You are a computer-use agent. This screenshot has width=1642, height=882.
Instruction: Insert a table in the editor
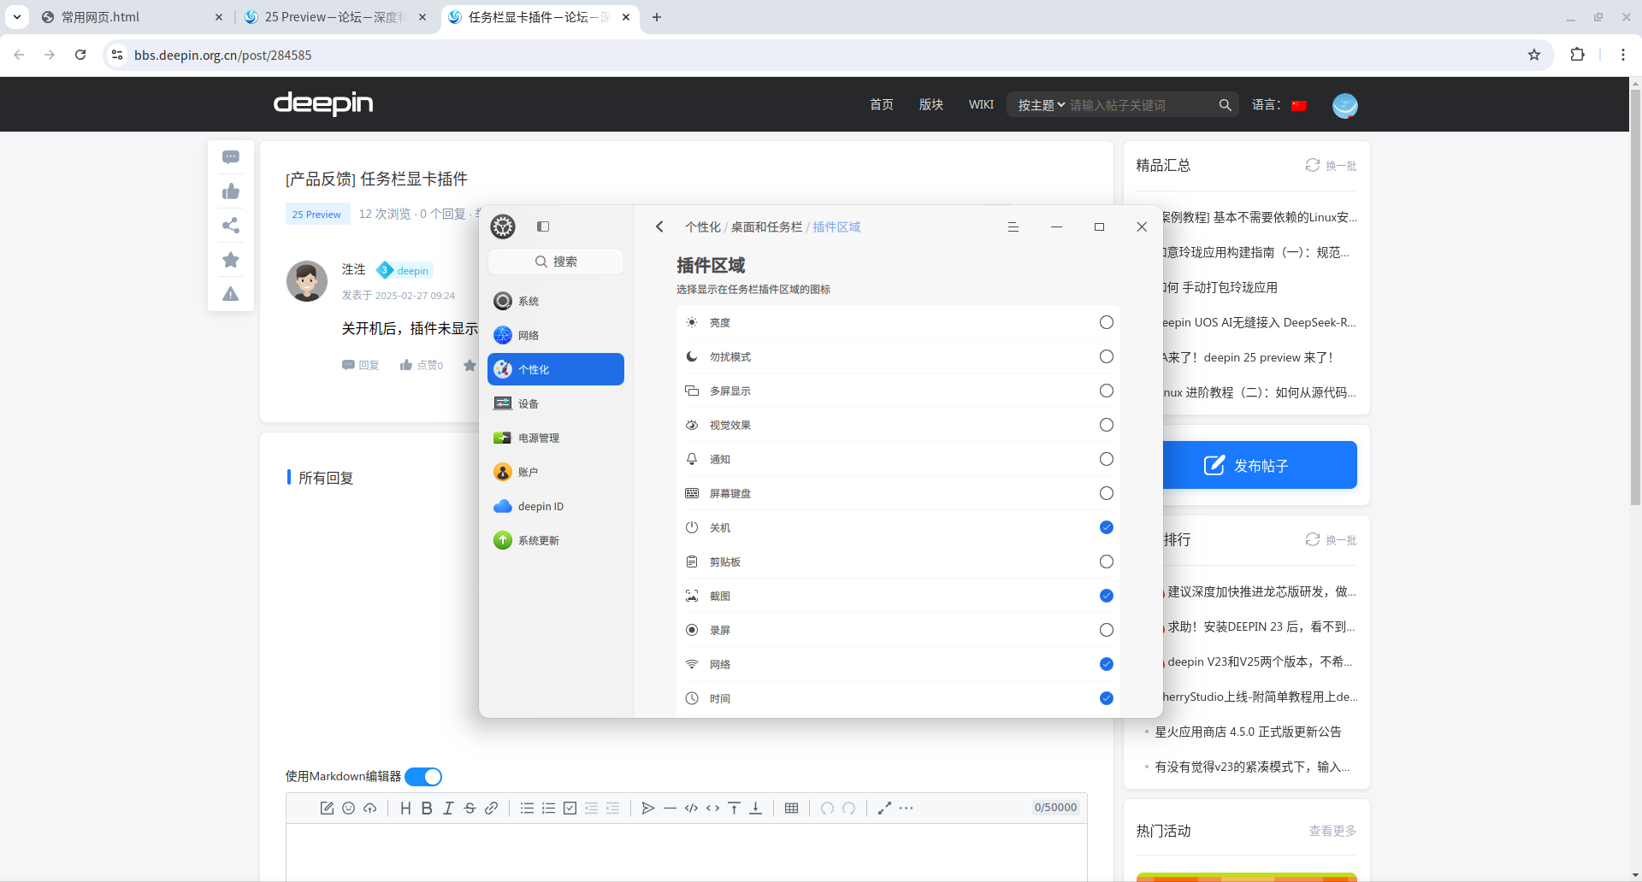(791, 808)
